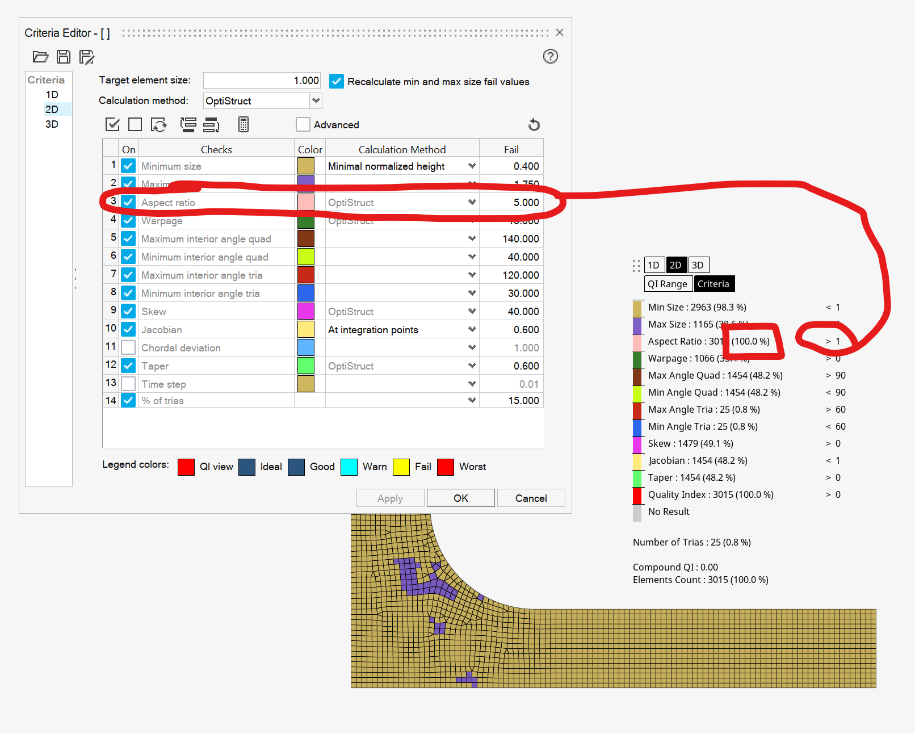
Task: Open Skew calculation method dropdown
Action: (472, 312)
